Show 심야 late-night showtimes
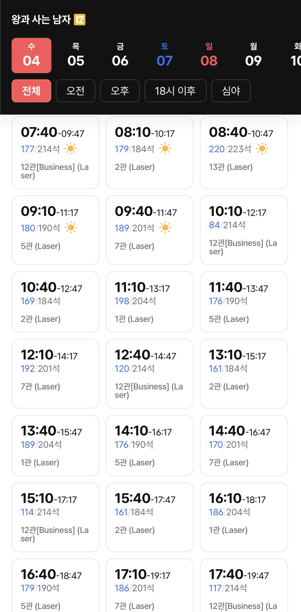This screenshot has height=612, width=301. (x=231, y=91)
